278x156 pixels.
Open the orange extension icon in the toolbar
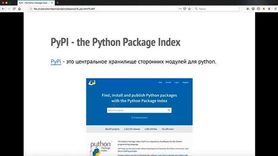tap(264, 9)
